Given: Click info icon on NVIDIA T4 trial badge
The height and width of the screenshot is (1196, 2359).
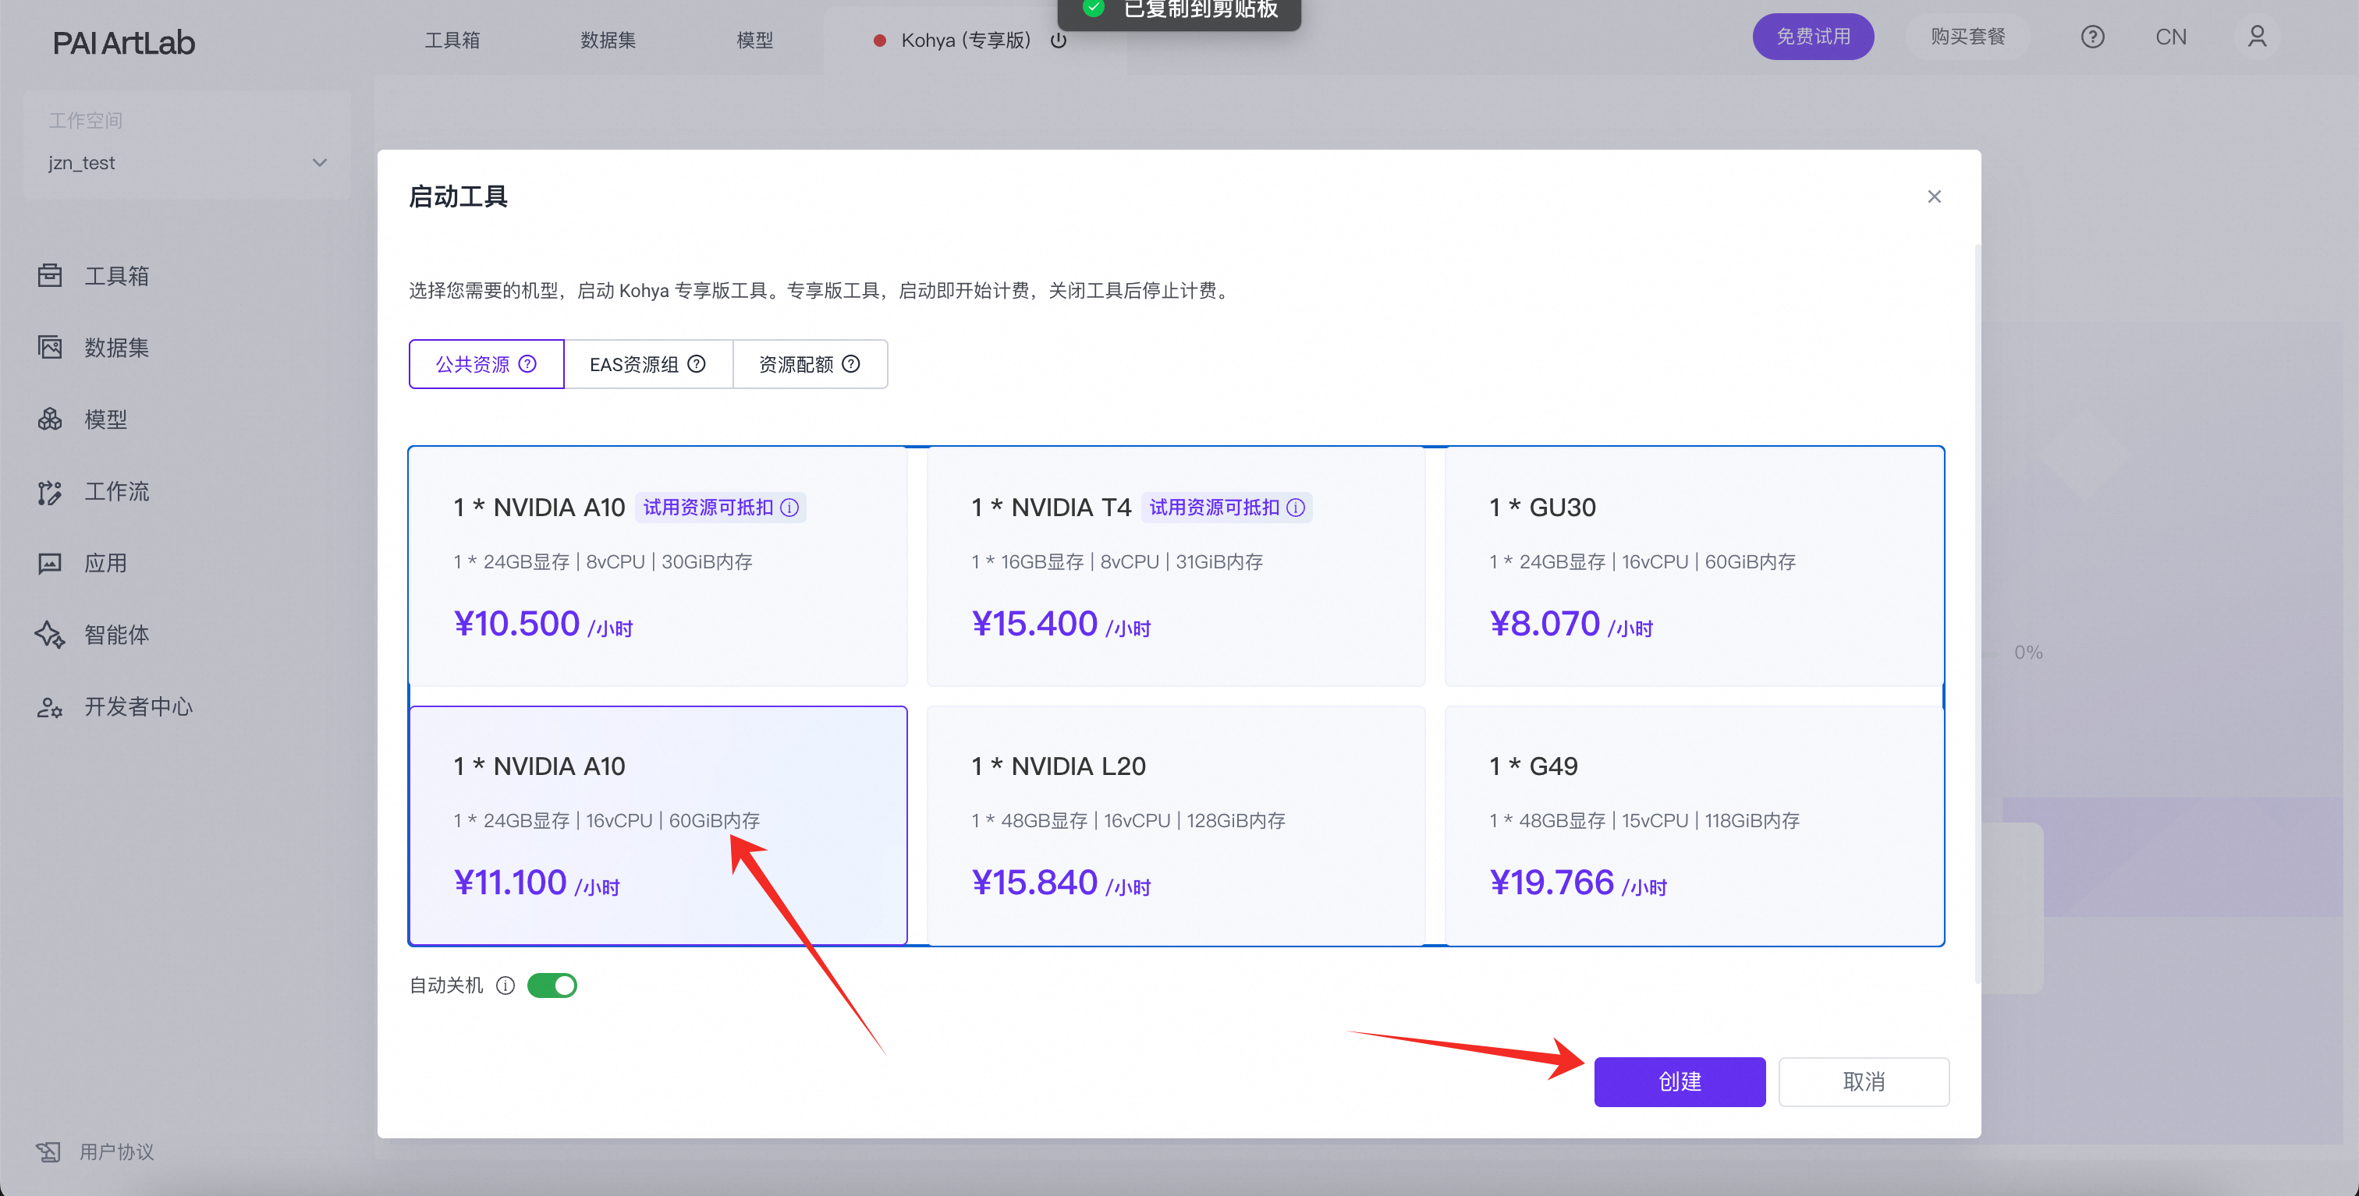Looking at the screenshot, I should [x=1295, y=508].
